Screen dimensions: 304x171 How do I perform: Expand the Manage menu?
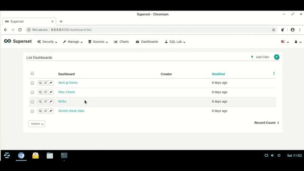(73, 42)
